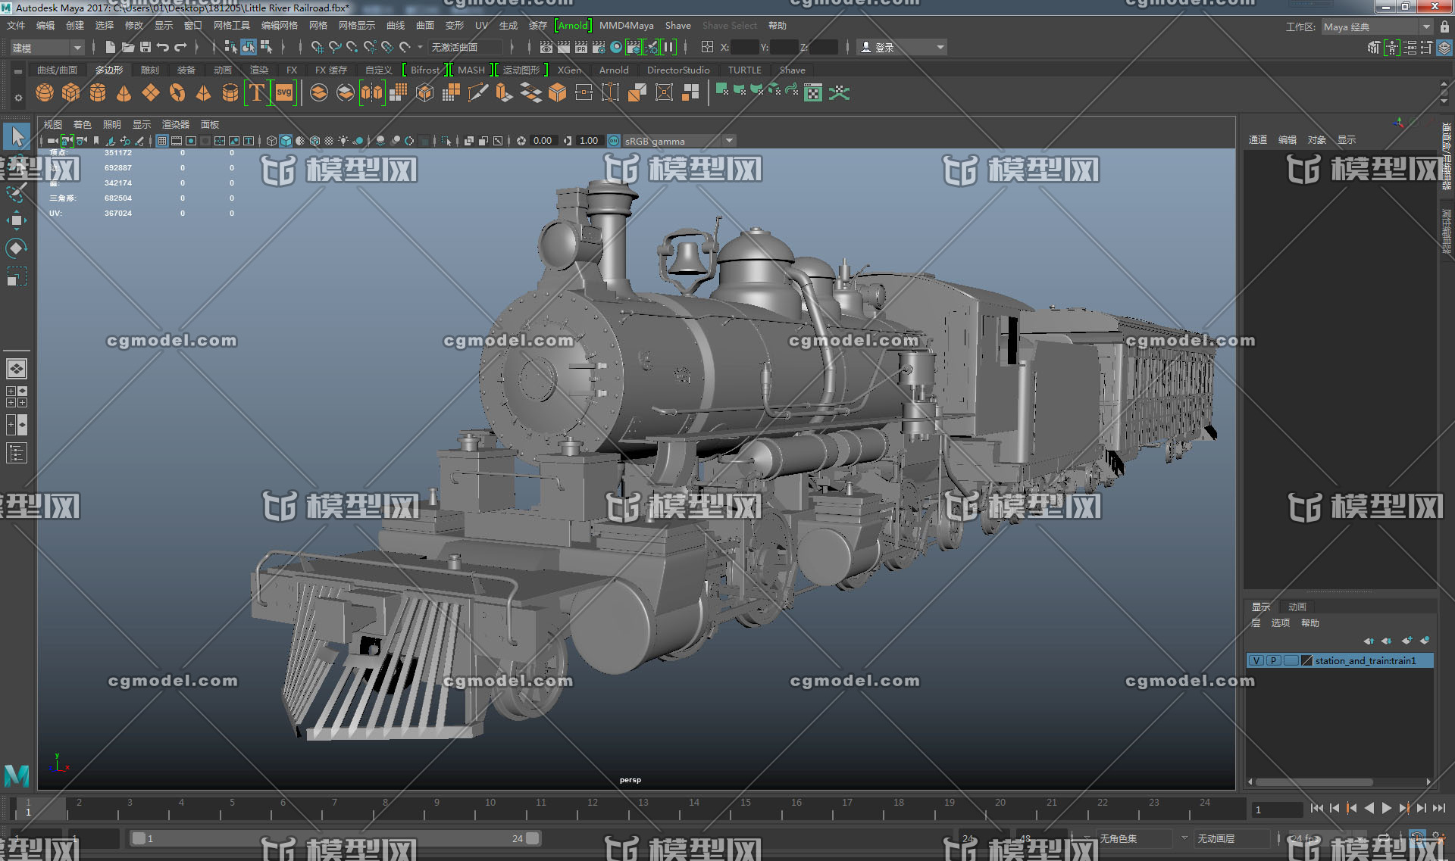1455x861 pixels.
Task: Click the SVG import shelf icon
Action: (x=284, y=93)
